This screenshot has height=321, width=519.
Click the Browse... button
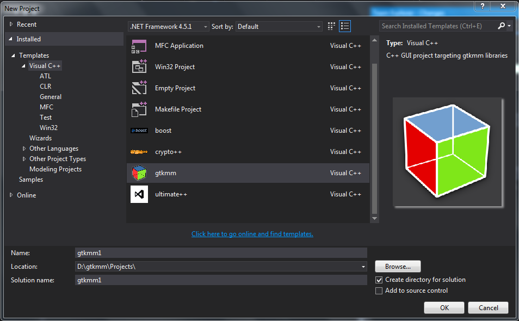tap(398, 267)
